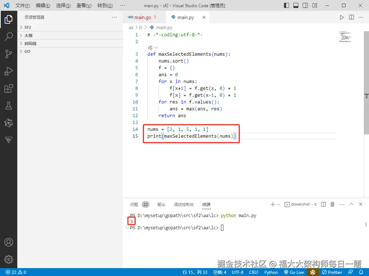
Task: Close the main.py editor tab
Action: pos(204,17)
